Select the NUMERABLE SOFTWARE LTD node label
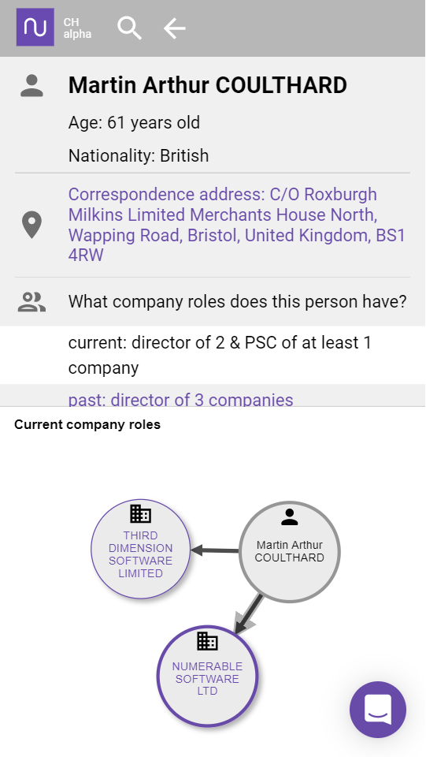 pyautogui.click(x=207, y=678)
